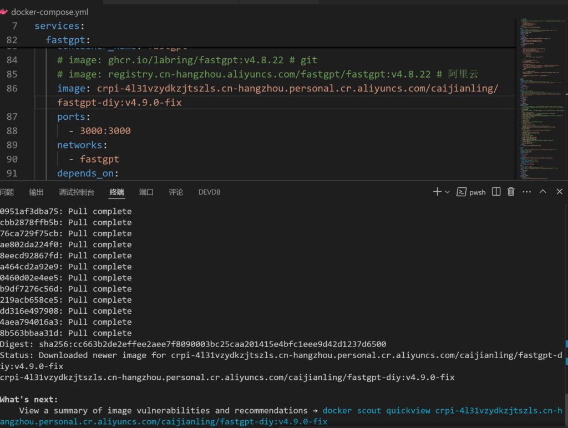
Task: Click the '219acb658ce5: Pull complete' line
Action: (x=66, y=299)
